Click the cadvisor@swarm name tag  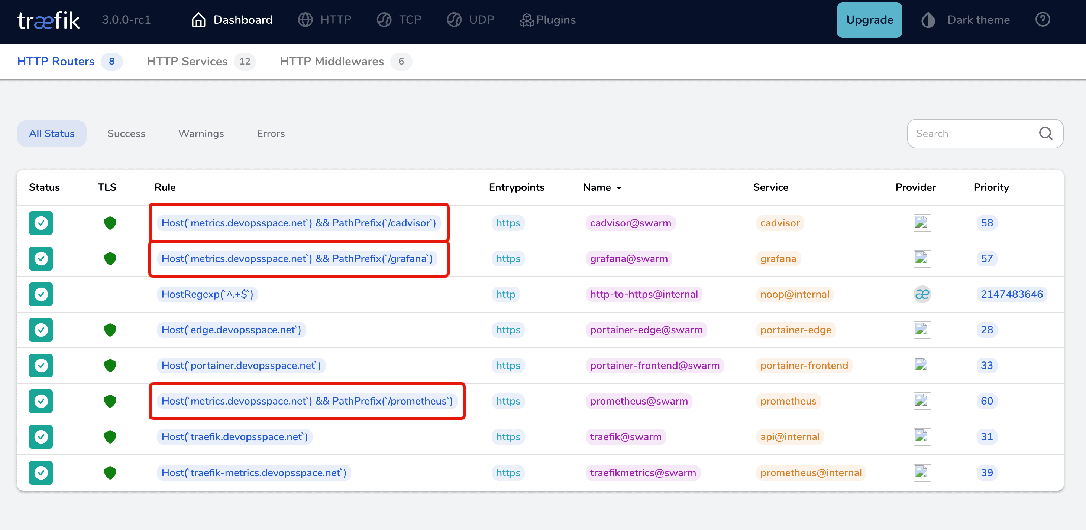click(x=630, y=223)
